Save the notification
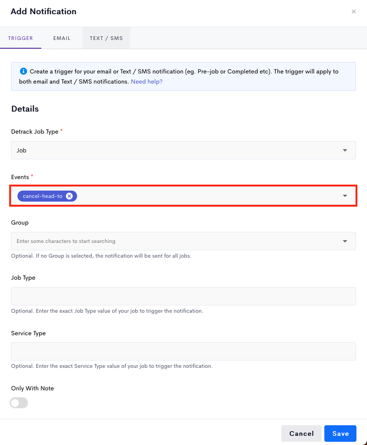Image resolution: width=367 pixels, height=445 pixels. (340, 434)
